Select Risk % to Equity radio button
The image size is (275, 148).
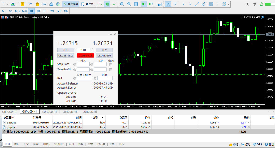(x=75, y=78)
